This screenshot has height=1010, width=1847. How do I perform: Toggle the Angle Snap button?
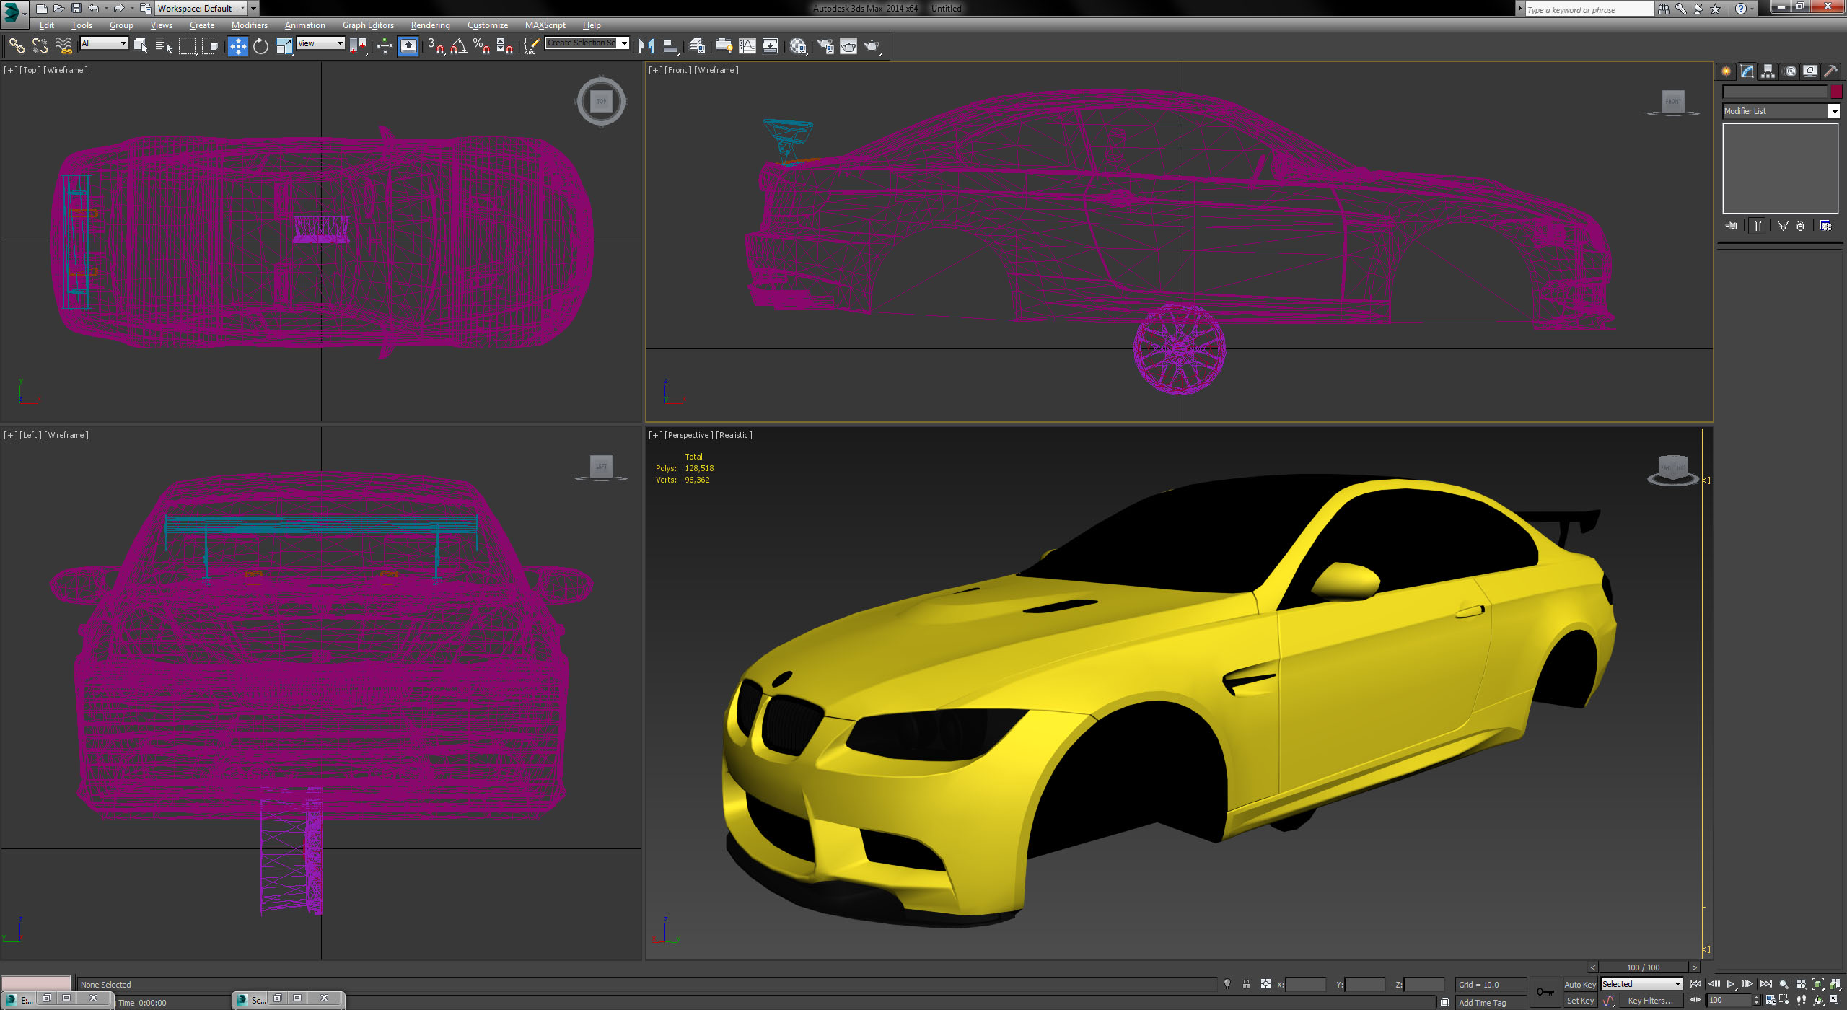[x=458, y=46]
